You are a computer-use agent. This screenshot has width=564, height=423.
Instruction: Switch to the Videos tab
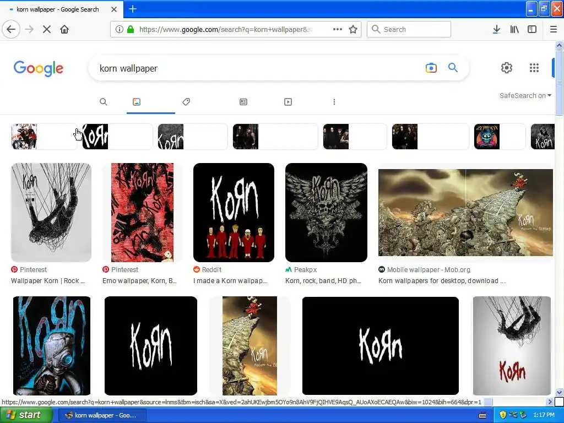[288, 102]
